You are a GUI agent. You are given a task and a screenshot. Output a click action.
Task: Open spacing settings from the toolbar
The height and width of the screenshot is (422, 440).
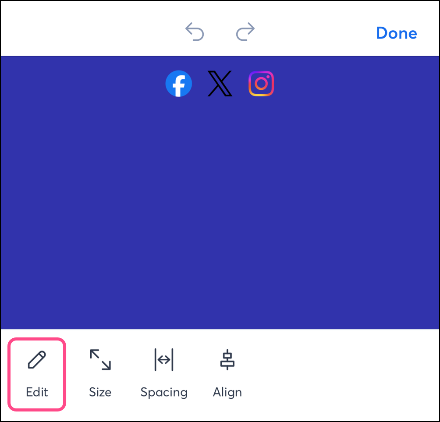click(x=164, y=372)
